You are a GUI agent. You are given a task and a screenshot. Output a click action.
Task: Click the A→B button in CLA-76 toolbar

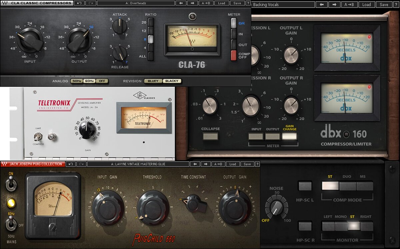tap(206, 3)
